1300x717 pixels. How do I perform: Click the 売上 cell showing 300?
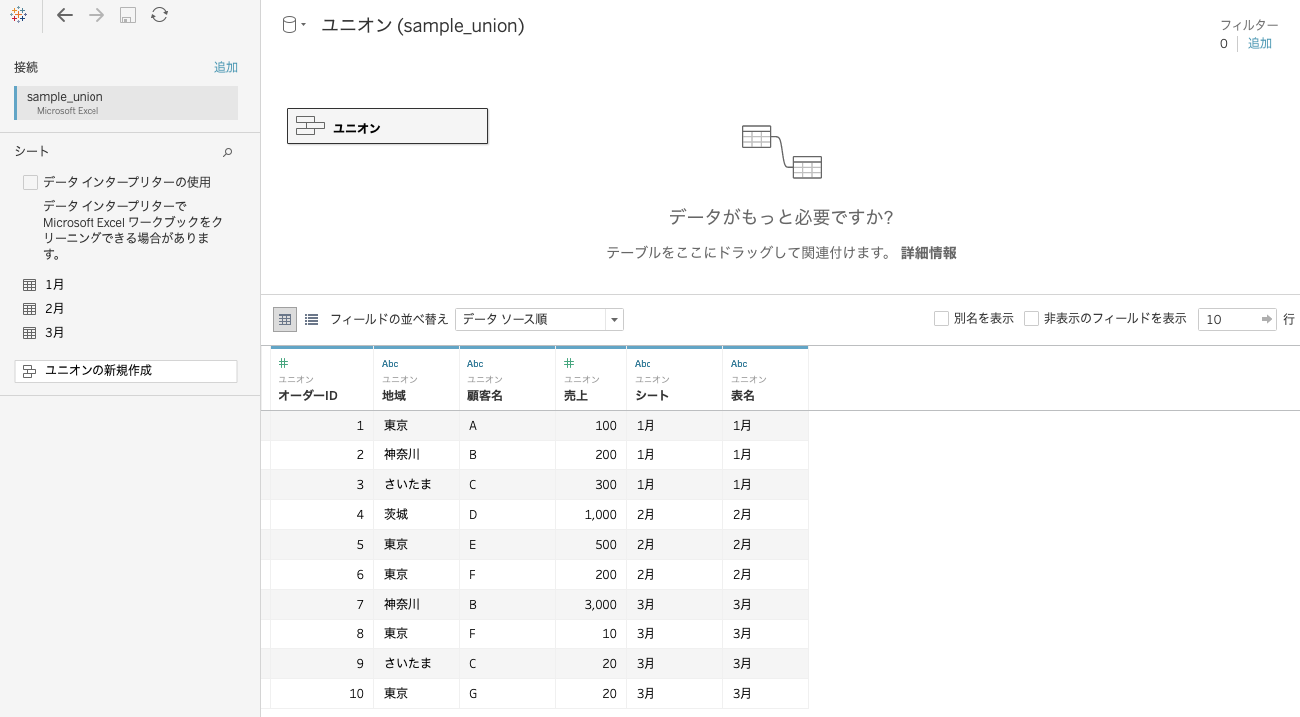coord(591,485)
